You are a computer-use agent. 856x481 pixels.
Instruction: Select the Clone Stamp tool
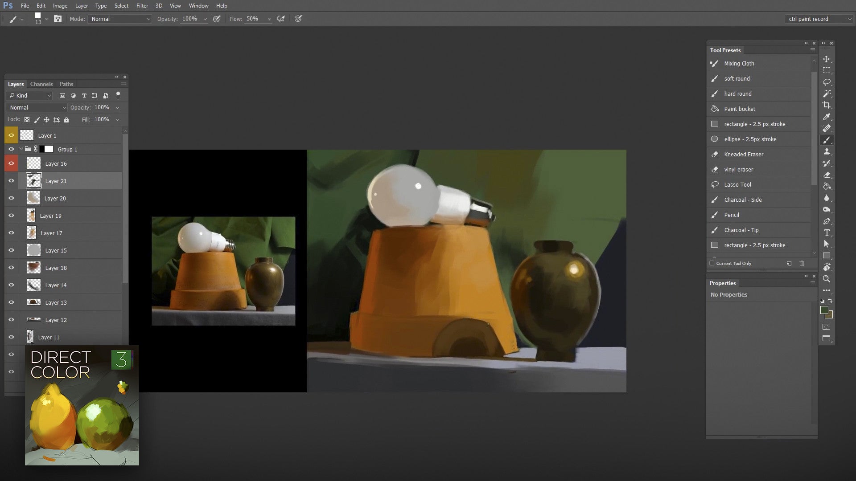click(827, 151)
